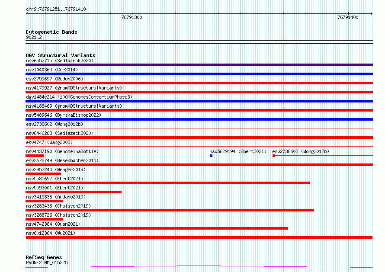Click the short red nsv3288726 bar
Viewport: 385px width, 272px height.
click(45, 219)
